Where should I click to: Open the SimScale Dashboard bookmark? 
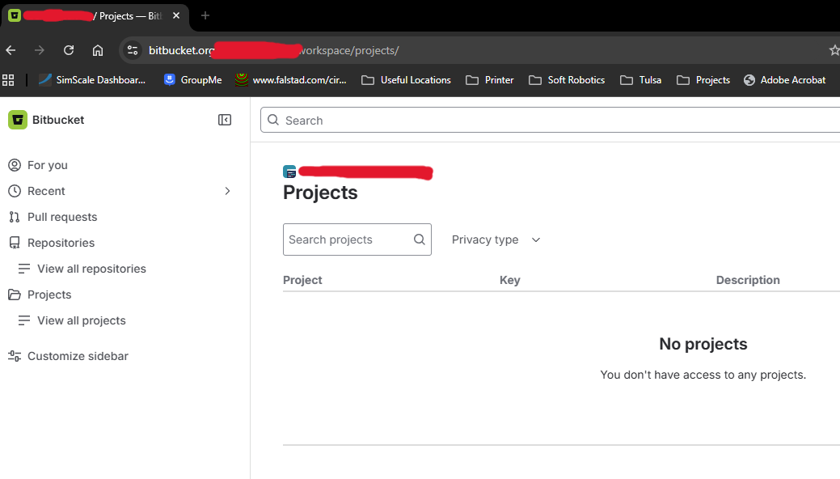[x=92, y=80]
